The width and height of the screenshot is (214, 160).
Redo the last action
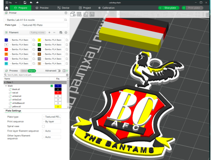[37, 3]
